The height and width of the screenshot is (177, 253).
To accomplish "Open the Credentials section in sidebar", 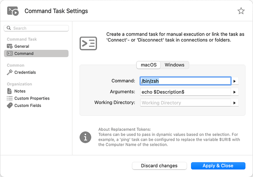I will tap(25, 72).
